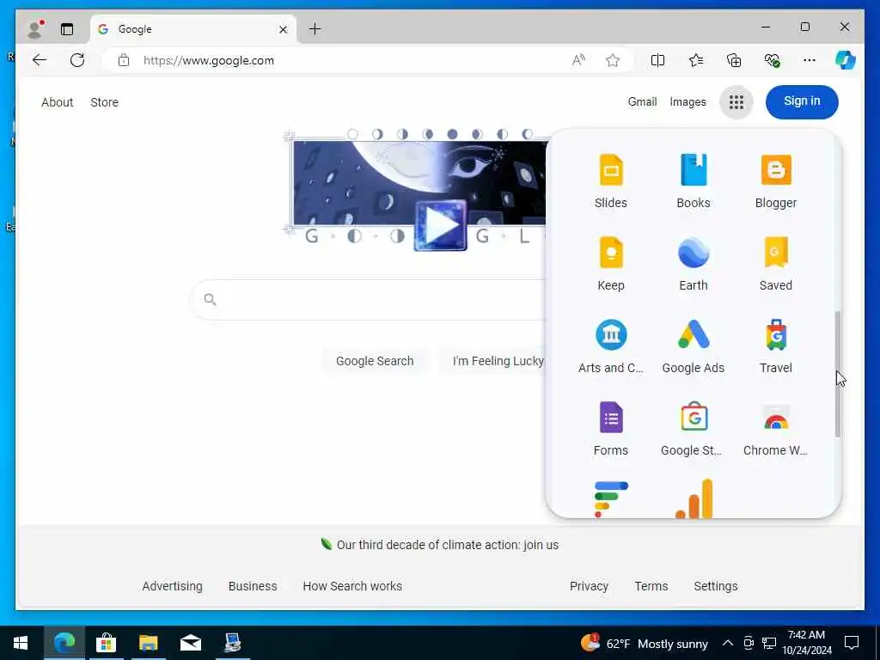Click the address bar URL

coord(209,60)
